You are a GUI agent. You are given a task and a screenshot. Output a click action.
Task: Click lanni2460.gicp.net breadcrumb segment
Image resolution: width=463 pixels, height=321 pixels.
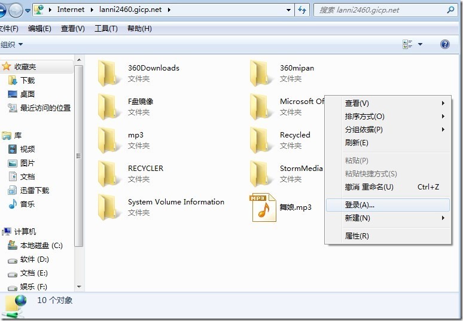point(130,10)
